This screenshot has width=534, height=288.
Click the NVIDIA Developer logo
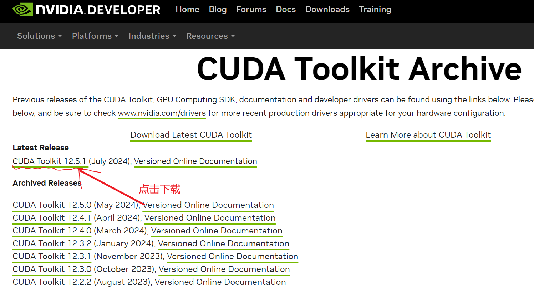[86, 10]
